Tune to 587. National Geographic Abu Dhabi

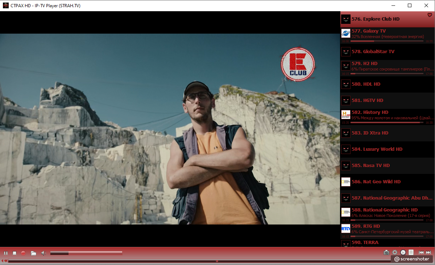click(x=388, y=198)
